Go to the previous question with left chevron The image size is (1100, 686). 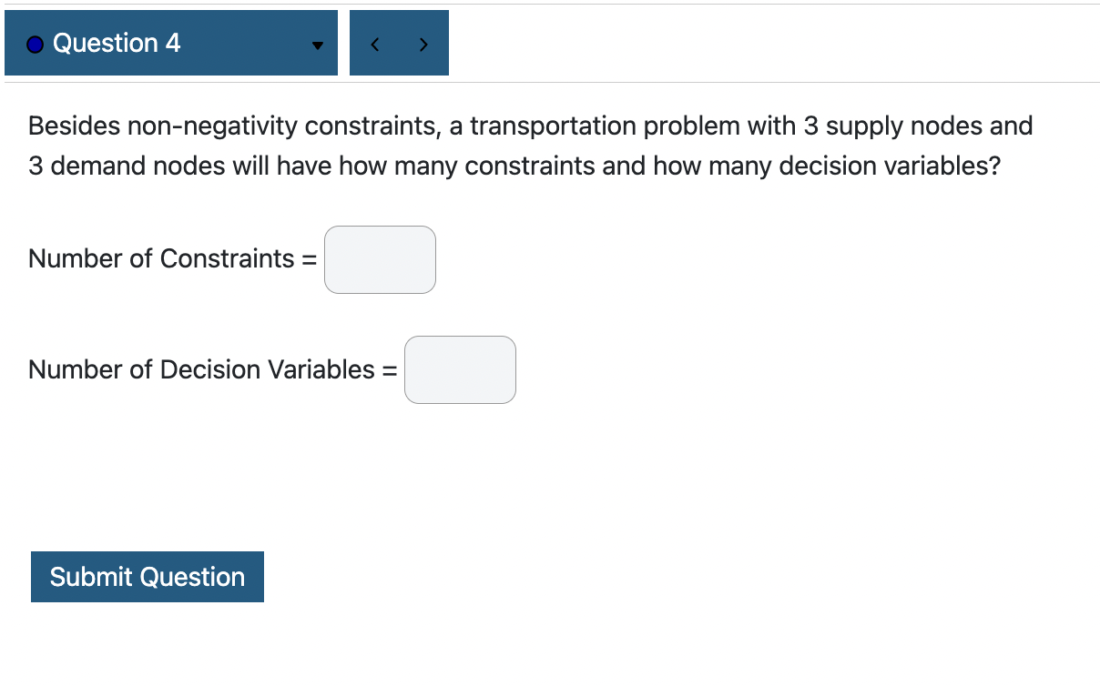tap(374, 43)
